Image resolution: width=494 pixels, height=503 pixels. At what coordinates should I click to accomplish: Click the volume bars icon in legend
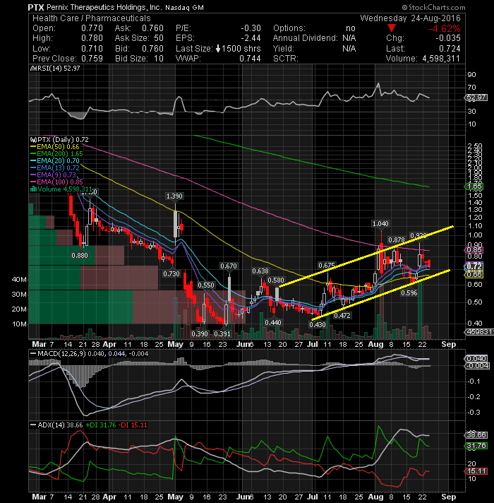(x=33, y=189)
